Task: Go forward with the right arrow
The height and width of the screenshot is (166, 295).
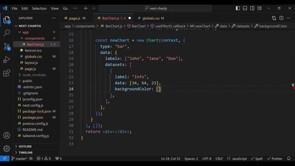Action: (x=93, y=8)
